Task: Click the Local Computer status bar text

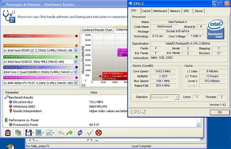Action: (141, 146)
